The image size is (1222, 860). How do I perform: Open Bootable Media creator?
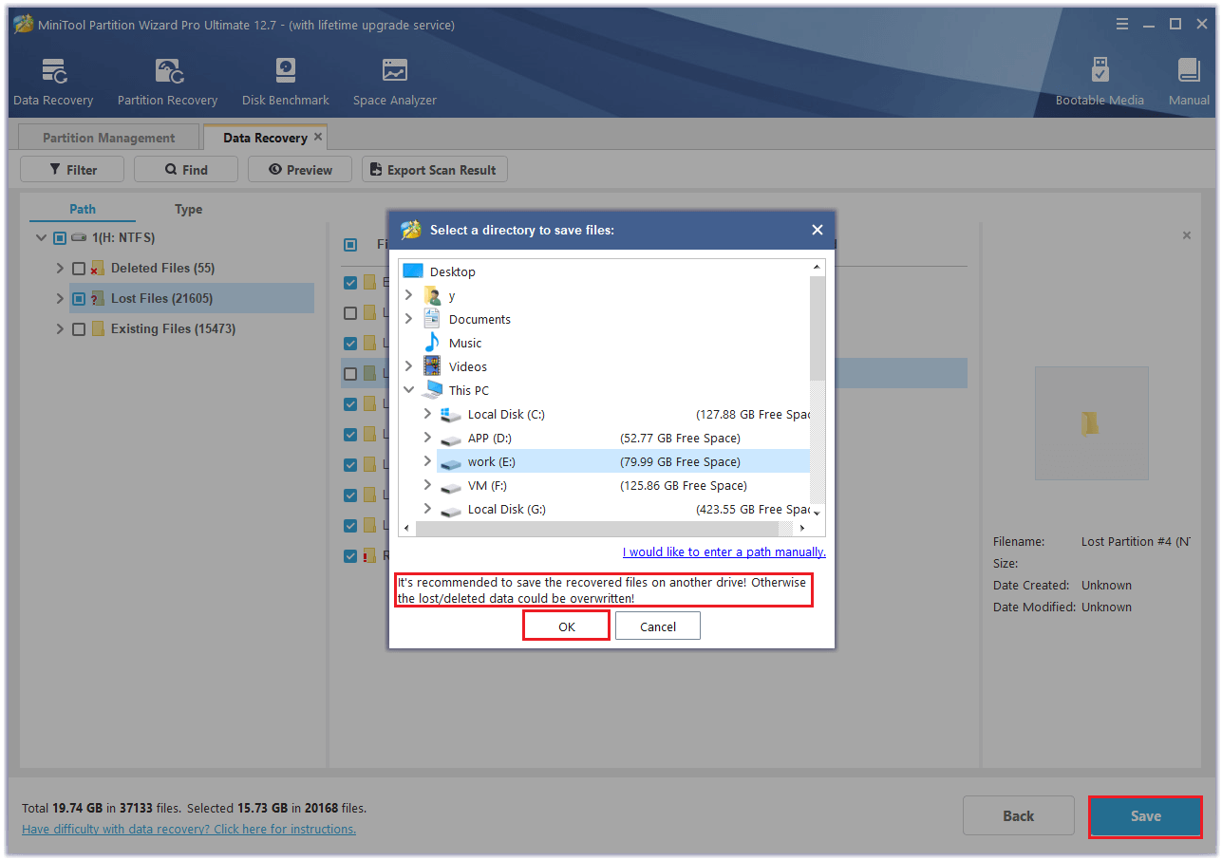(1100, 82)
